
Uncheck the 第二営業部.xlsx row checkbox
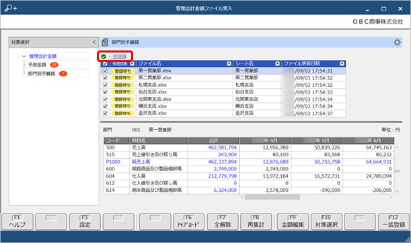point(105,77)
